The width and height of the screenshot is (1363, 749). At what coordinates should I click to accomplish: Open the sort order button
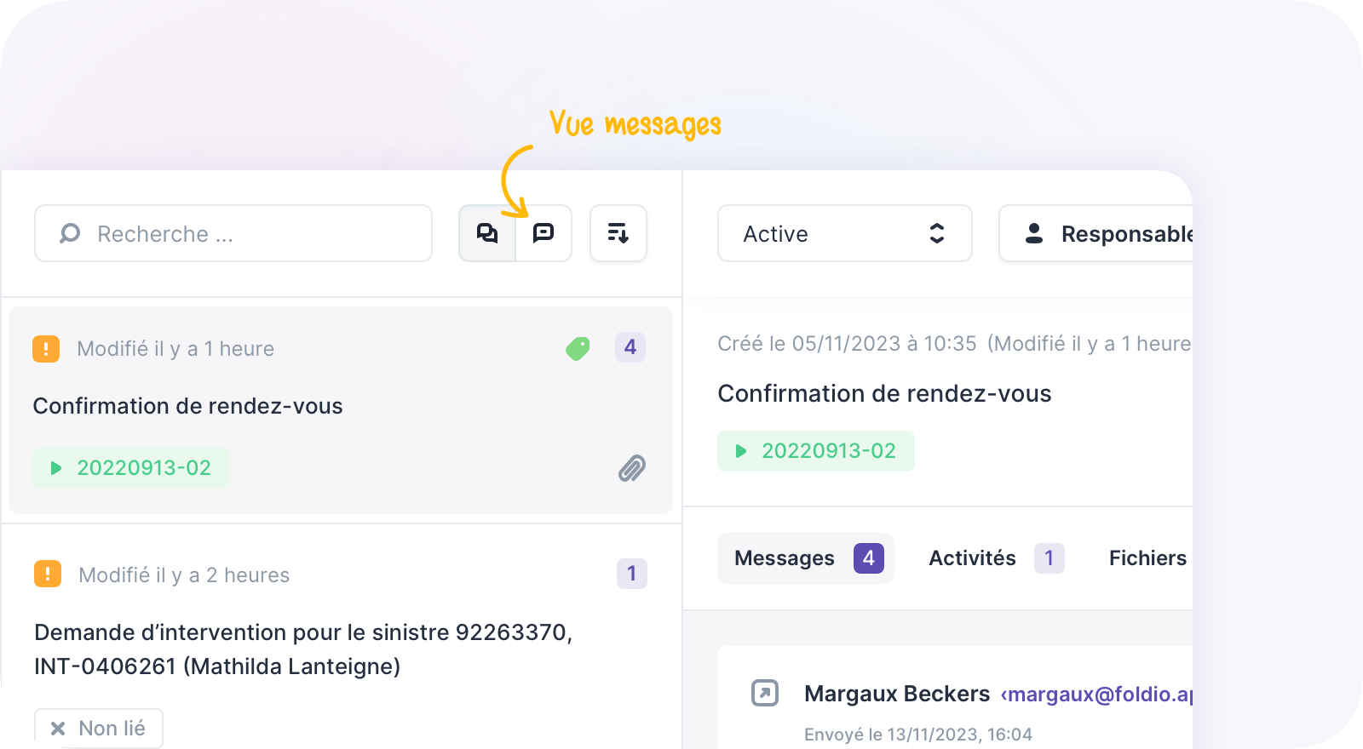(x=618, y=233)
